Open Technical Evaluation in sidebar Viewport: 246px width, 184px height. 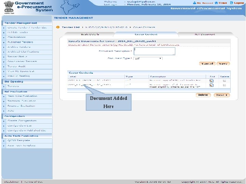click(x=22, y=101)
